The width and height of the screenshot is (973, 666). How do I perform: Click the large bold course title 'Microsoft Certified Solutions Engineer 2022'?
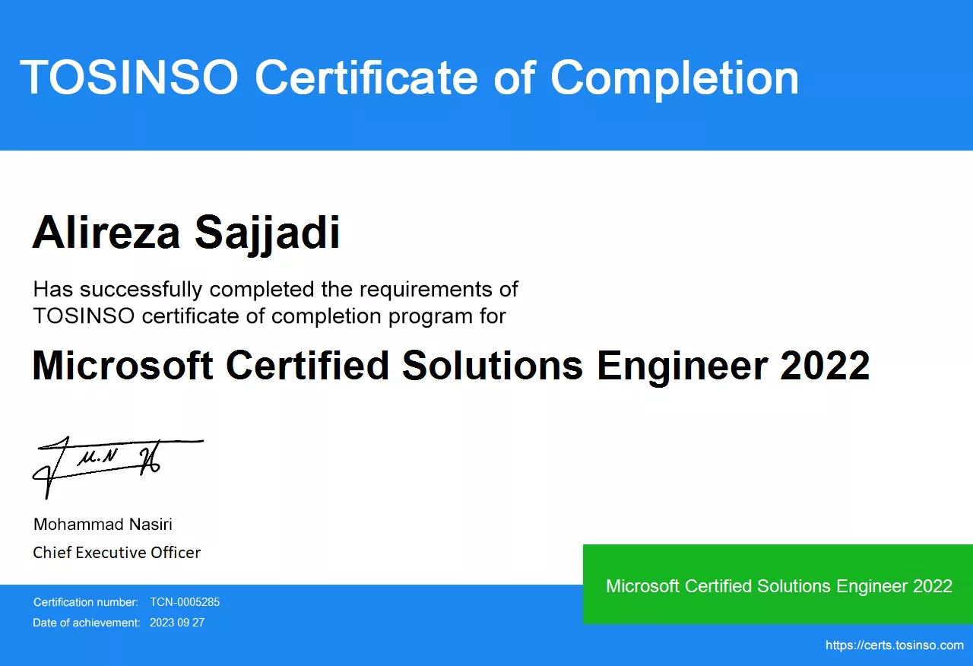click(451, 367)
